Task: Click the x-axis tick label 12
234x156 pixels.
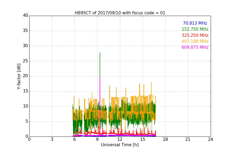Action: (120, 139)
